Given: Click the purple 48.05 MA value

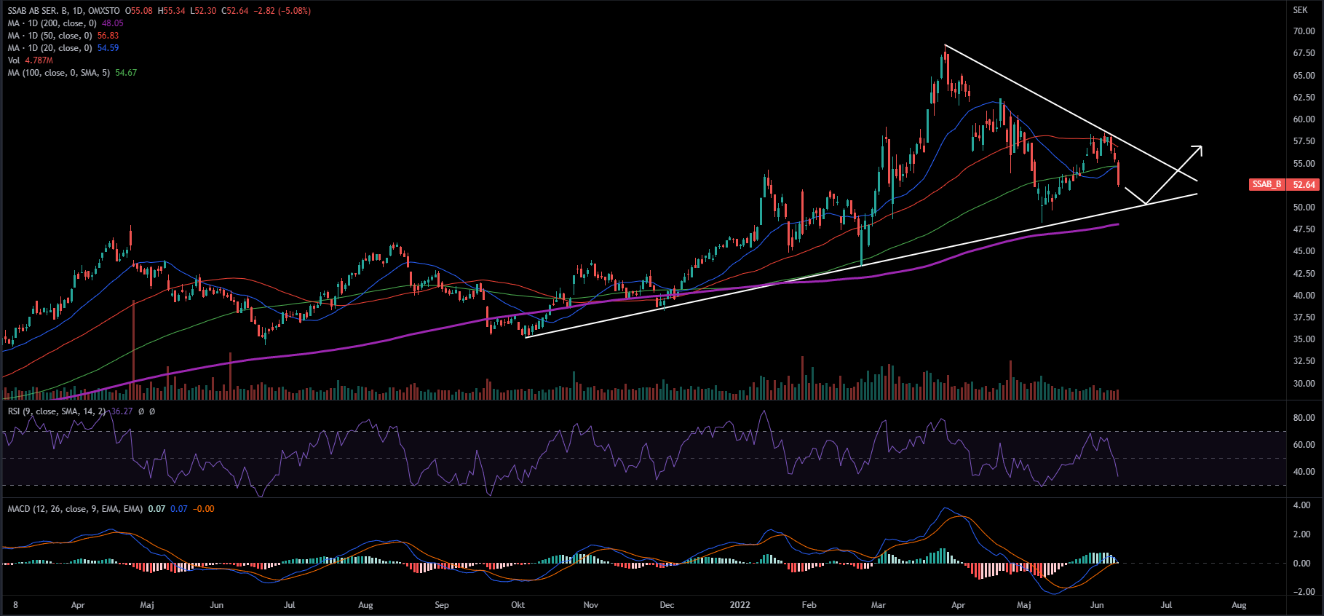Looking at the screenshot, I should (112, 23).
